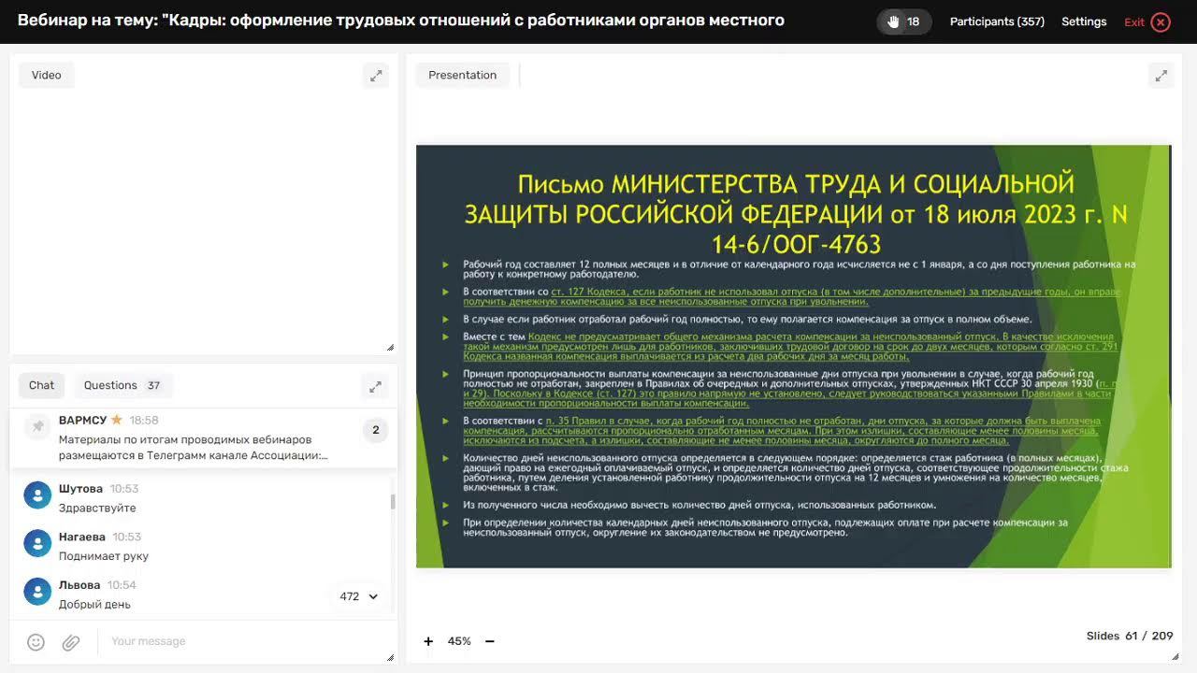Select the Video panel tab
This screenshot has height=673, width=1197.
point(46,75)
